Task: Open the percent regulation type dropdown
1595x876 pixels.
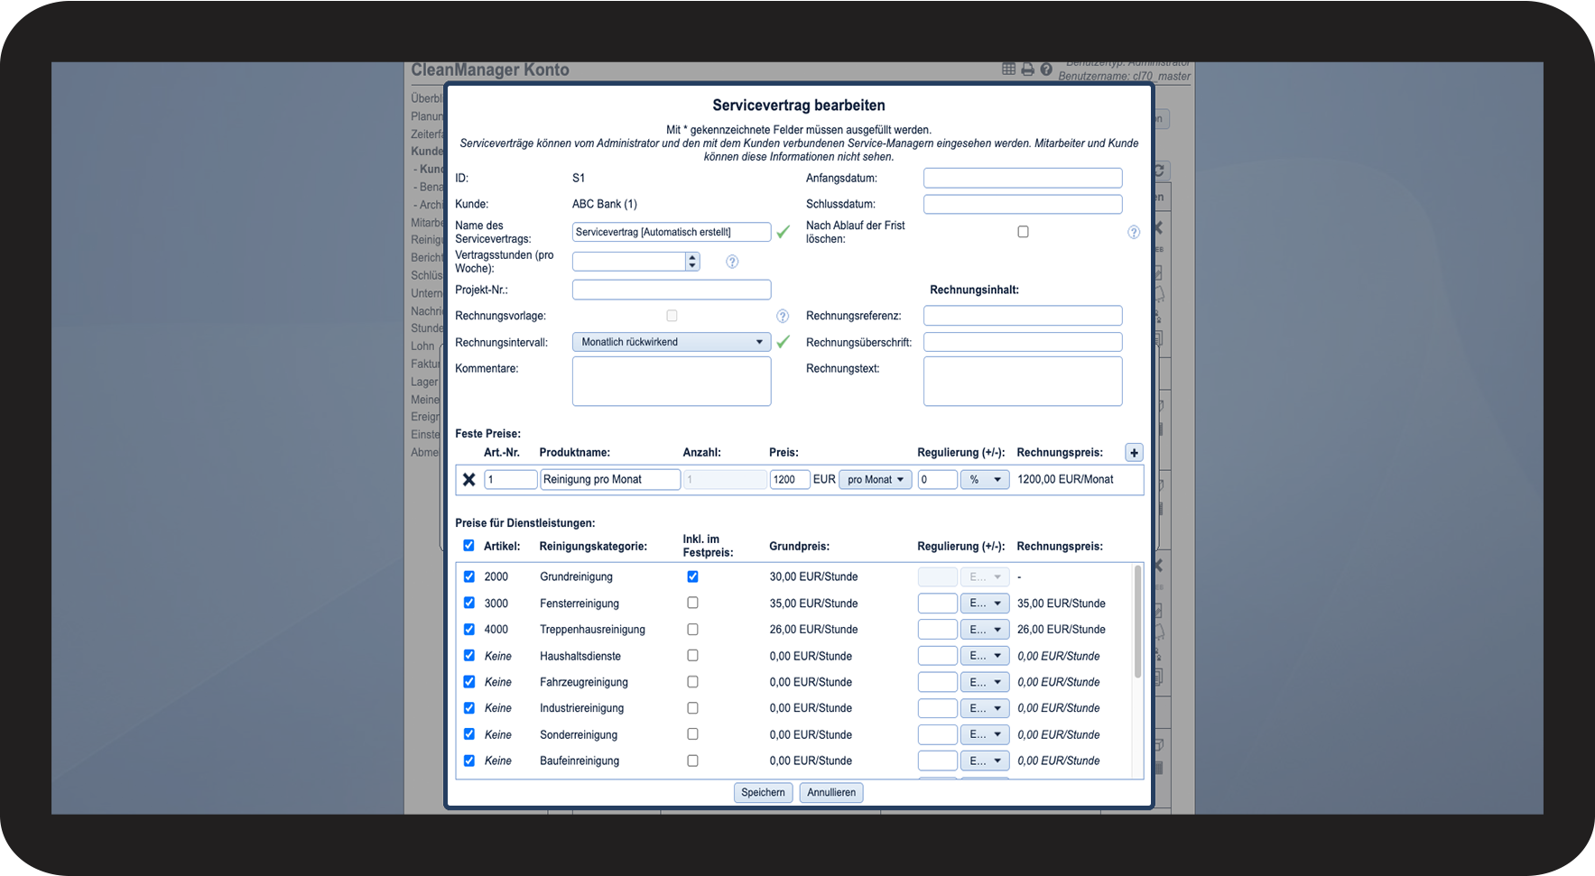Action: tap(985, 480)
